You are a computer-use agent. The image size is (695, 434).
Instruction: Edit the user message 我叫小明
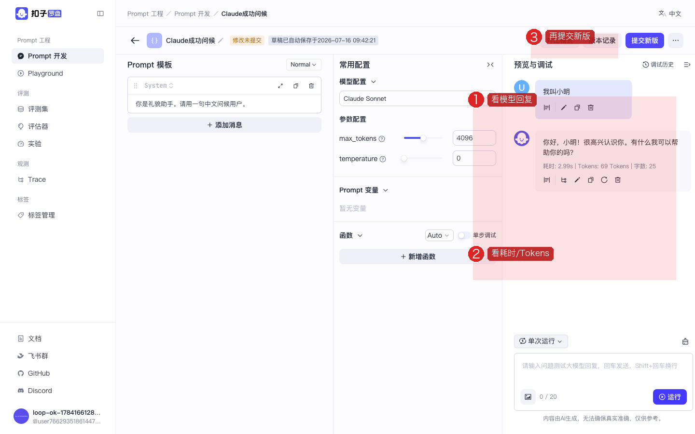(x=564, y=108)
